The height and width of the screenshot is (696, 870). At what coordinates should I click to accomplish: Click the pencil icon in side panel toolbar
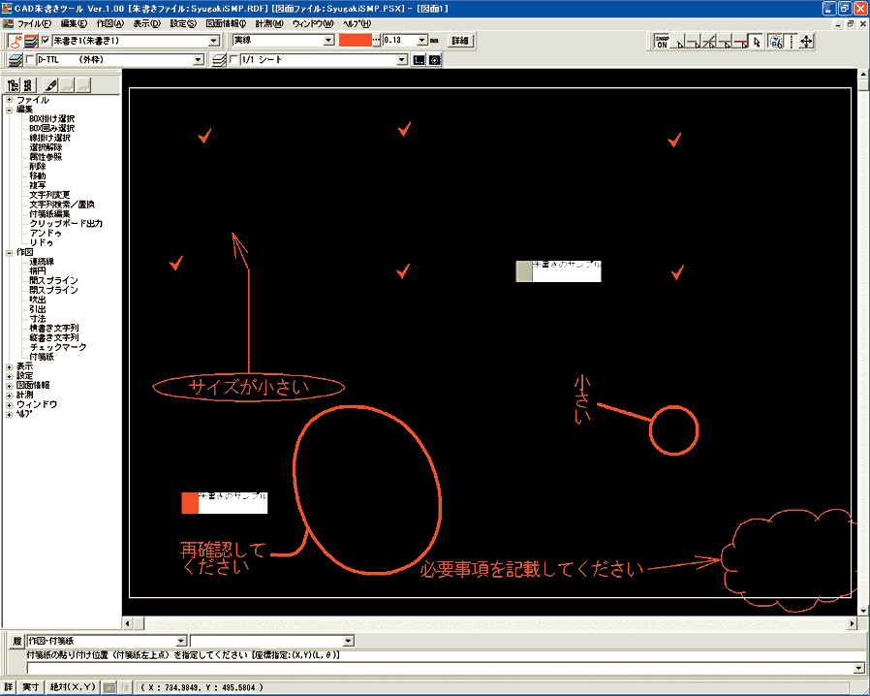click(x=51, y=85)
